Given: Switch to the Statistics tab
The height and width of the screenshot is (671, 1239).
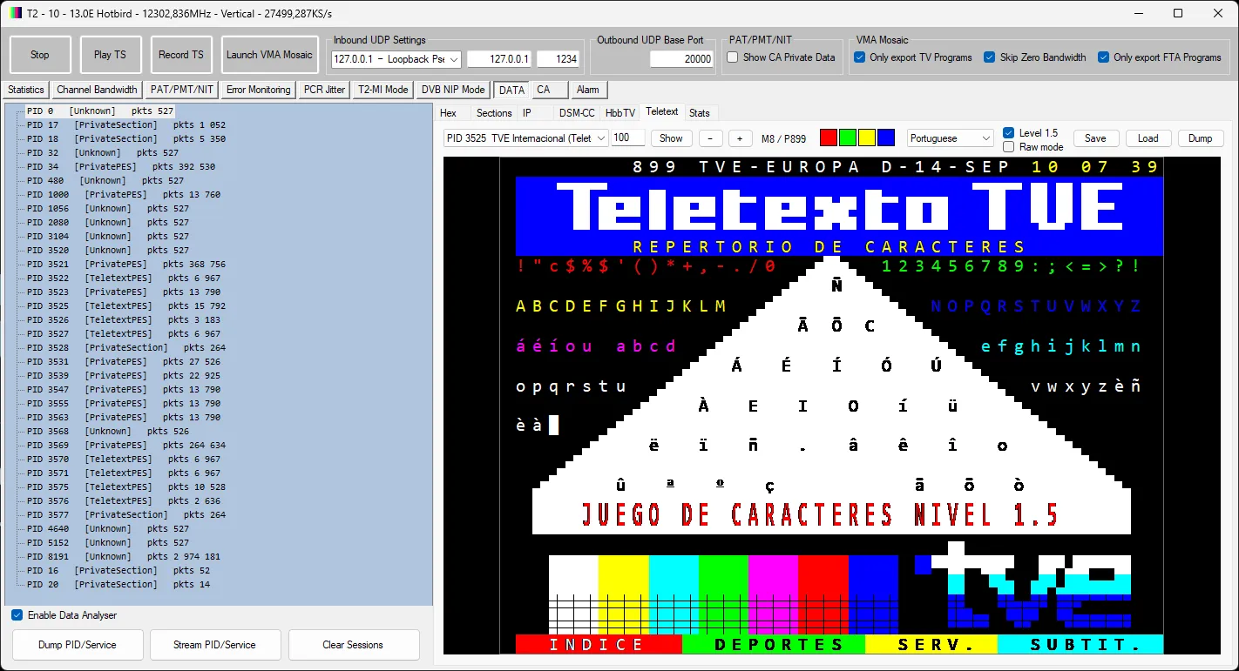Looking at the screenshot, I should (x=26, y=90).
